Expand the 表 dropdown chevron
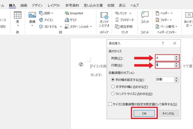The width and height of the screenshot is (193, 129). [x=18, y=26]
